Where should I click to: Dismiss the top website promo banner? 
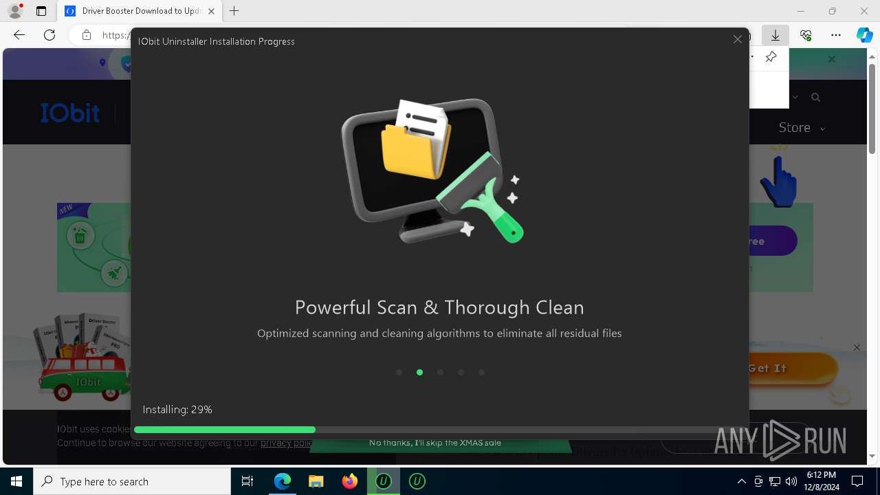[832, 59]
